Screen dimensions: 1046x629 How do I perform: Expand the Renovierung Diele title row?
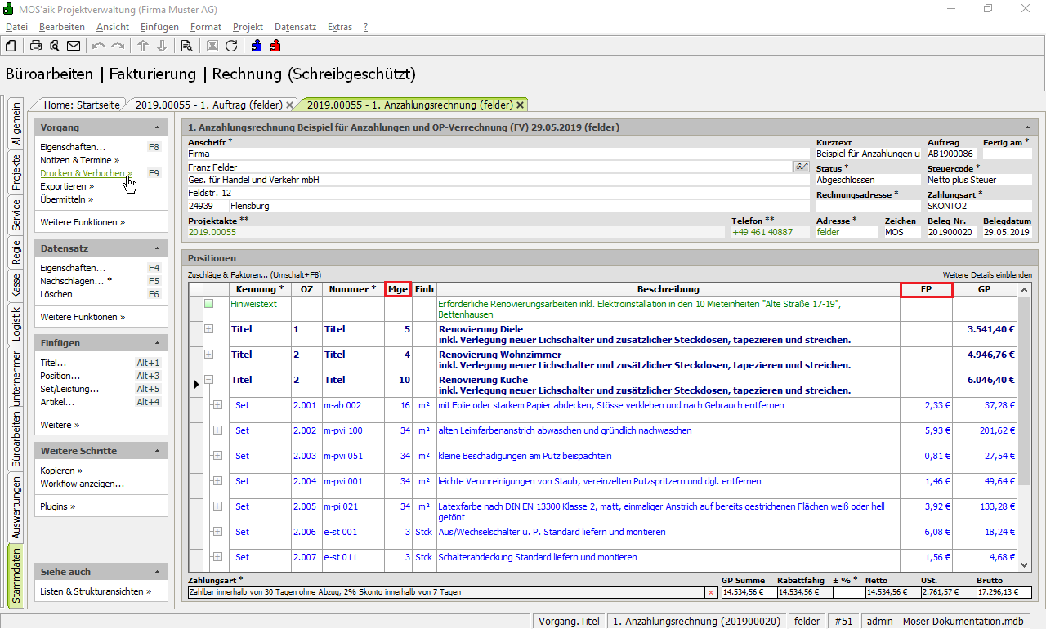coord(208,329)
